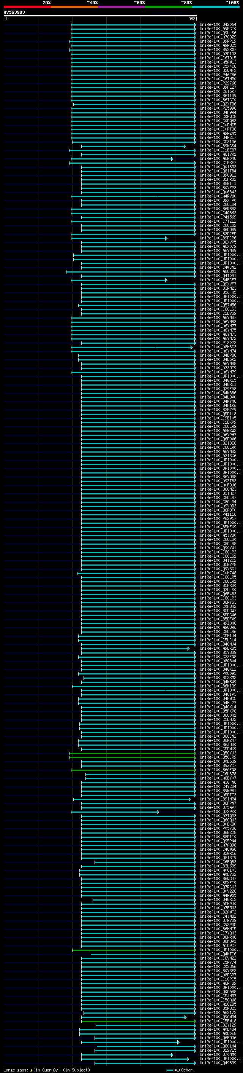
Task: Click the UniRef100_P46286 label
Action: (x=218, y=75)
